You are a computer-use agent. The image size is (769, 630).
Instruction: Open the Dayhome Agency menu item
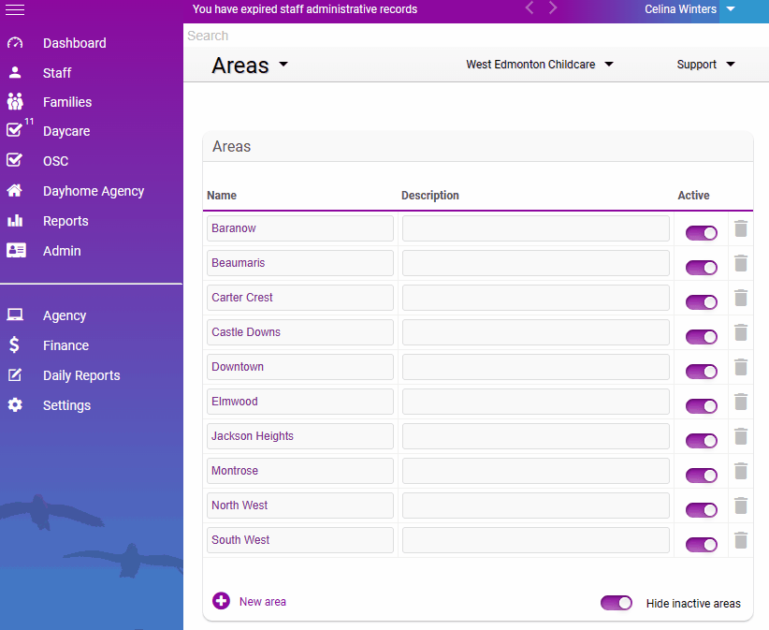94,191
